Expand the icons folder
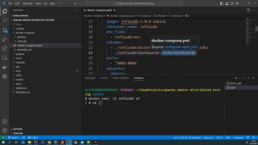 tap(45, 58)
